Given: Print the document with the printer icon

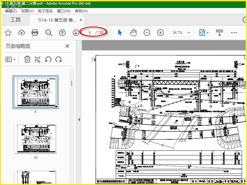Looking at the screenshot, I should pyautogui.click(x=35, y=33).
